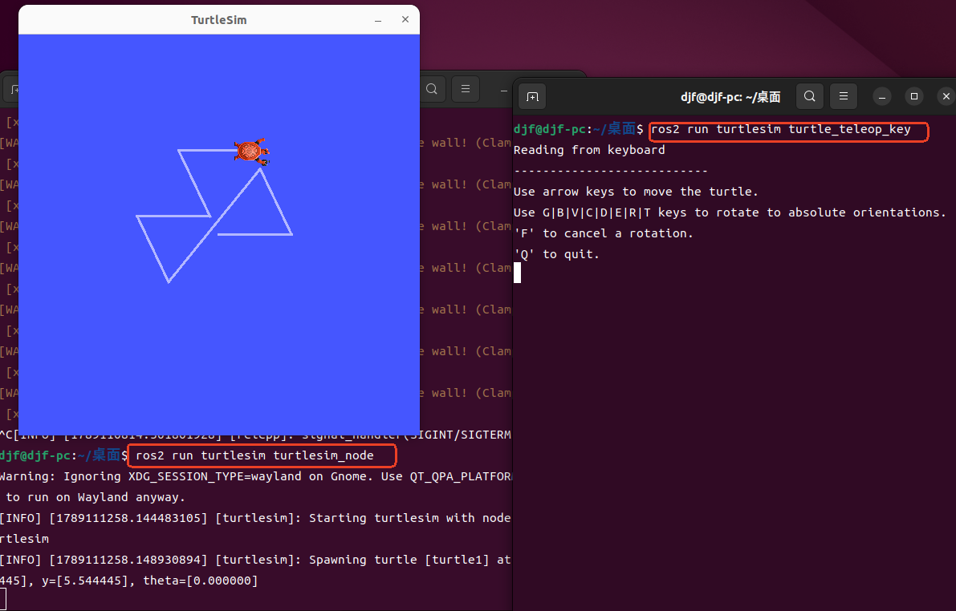The image size is (956, 611).
Task: Click the "theta=[0.000000]" value
Action: tap(201, 581)
